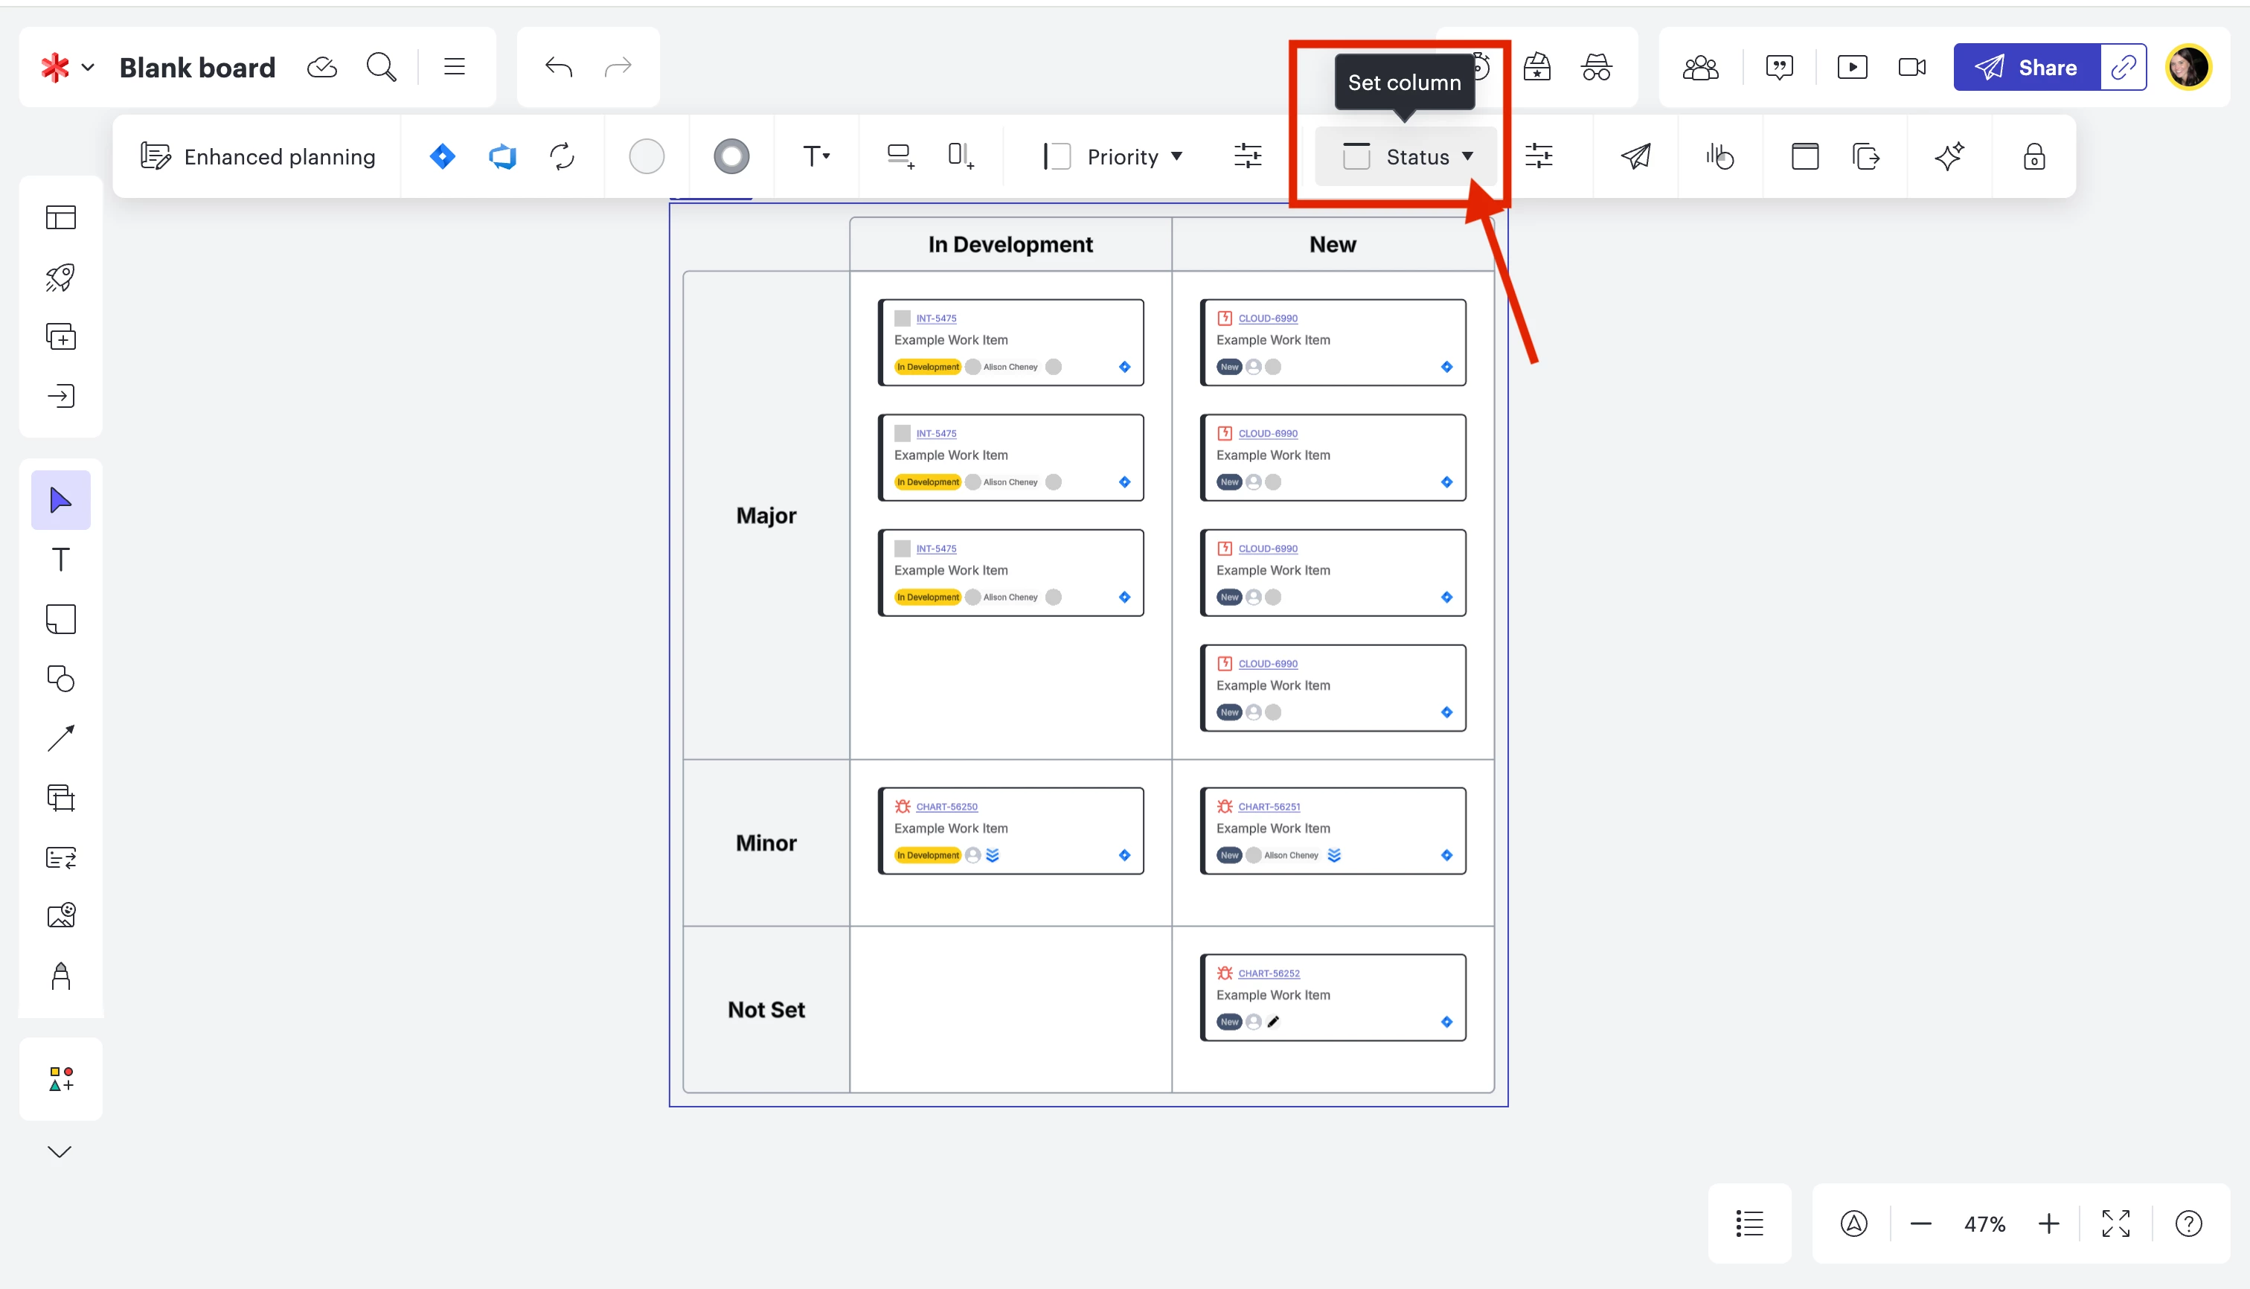Select the Text tool in left sidebar
Image resolution: width=2250 pixels, height=1289 pixels.
coord(60,560)
